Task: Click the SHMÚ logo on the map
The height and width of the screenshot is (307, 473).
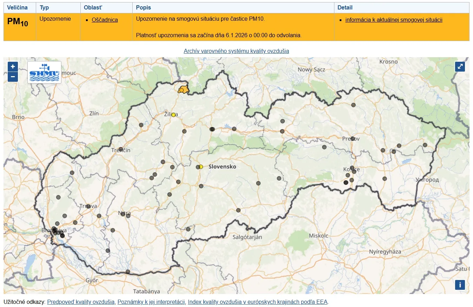Action: tap(44, 72)
